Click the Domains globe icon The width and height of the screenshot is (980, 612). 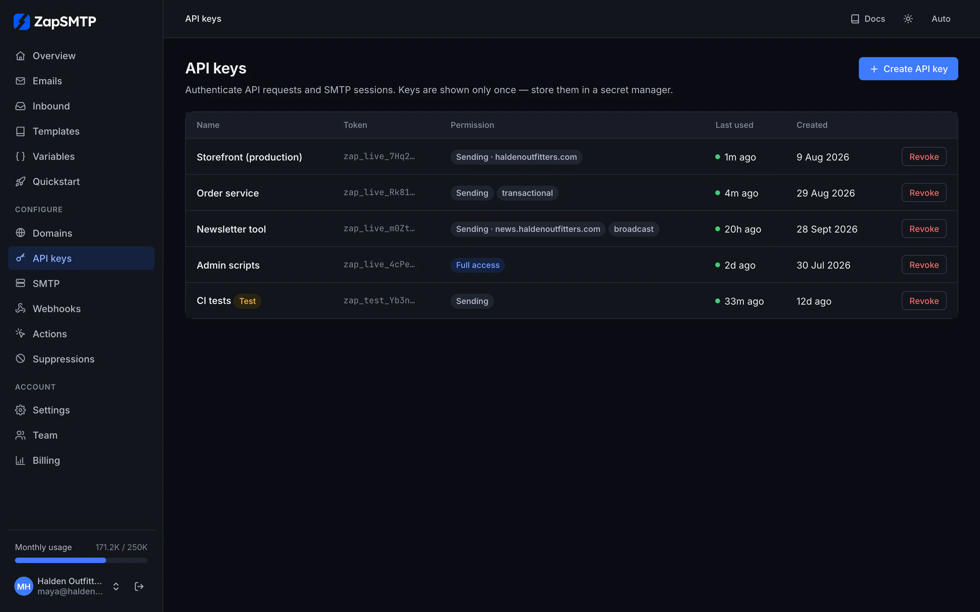pyautogui.click(x=20, y=233)
